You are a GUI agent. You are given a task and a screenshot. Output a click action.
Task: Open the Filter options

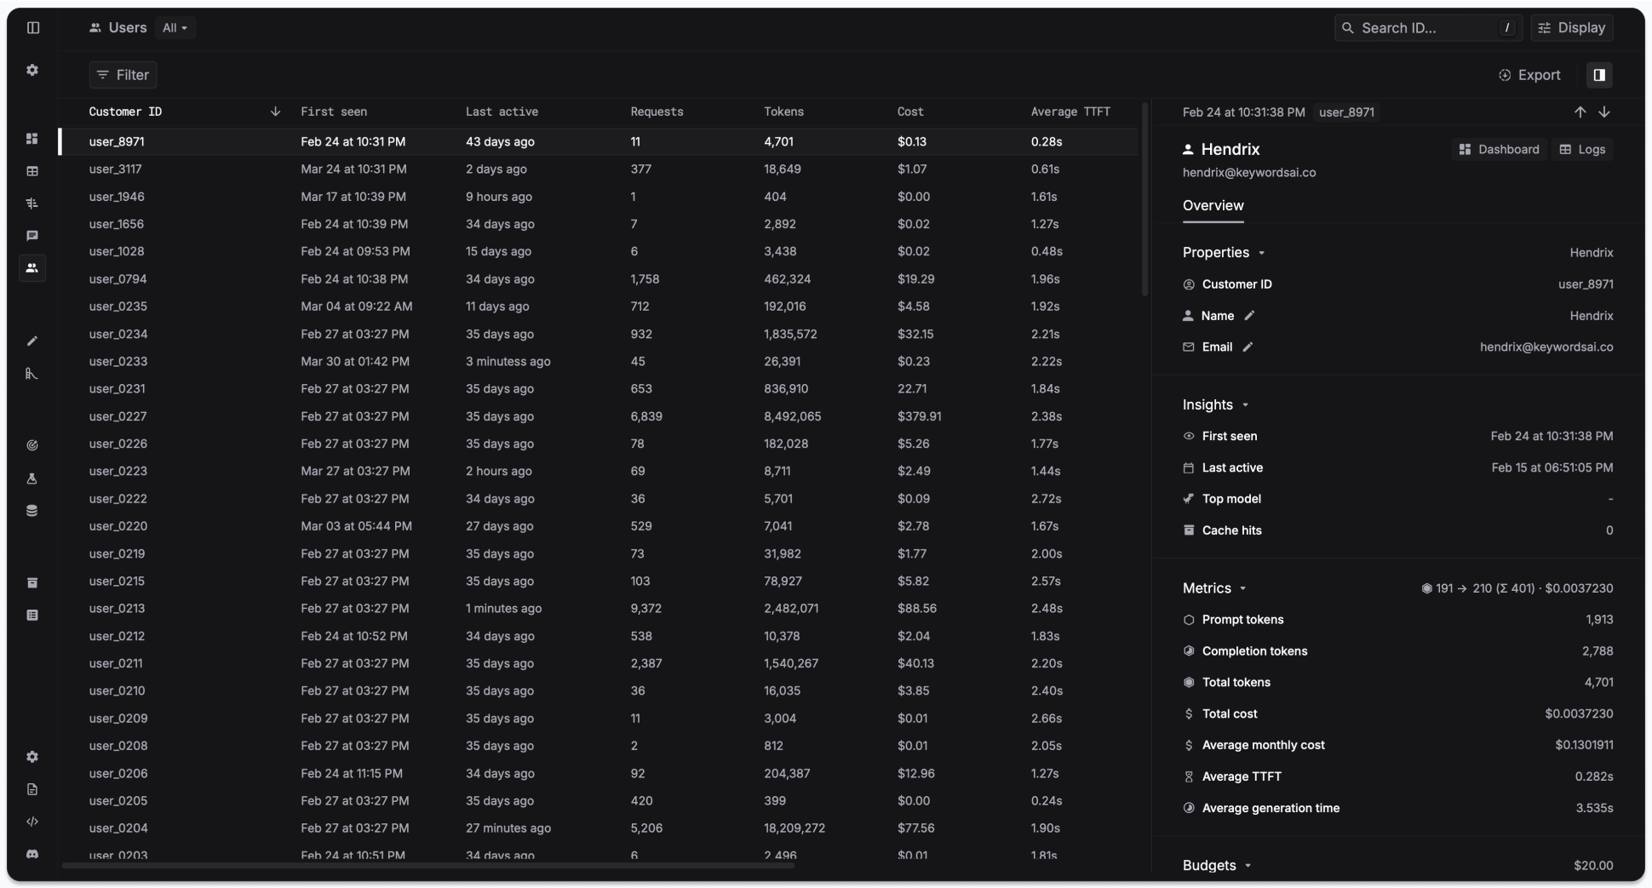(123, 75)
